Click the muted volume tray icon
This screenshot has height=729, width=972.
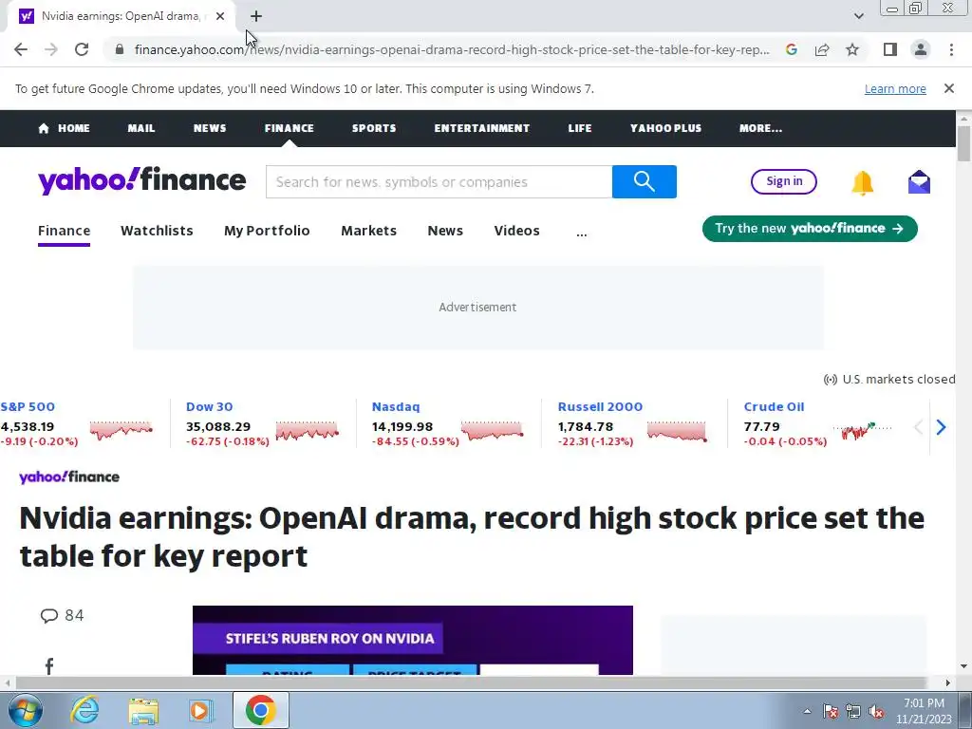point(876,712)
